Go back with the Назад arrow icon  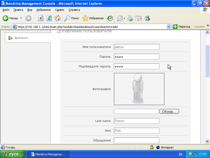[6, 18]
